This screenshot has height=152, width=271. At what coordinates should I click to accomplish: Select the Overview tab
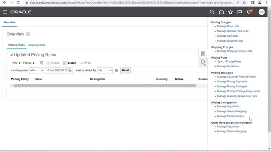[x=10, y=22]
